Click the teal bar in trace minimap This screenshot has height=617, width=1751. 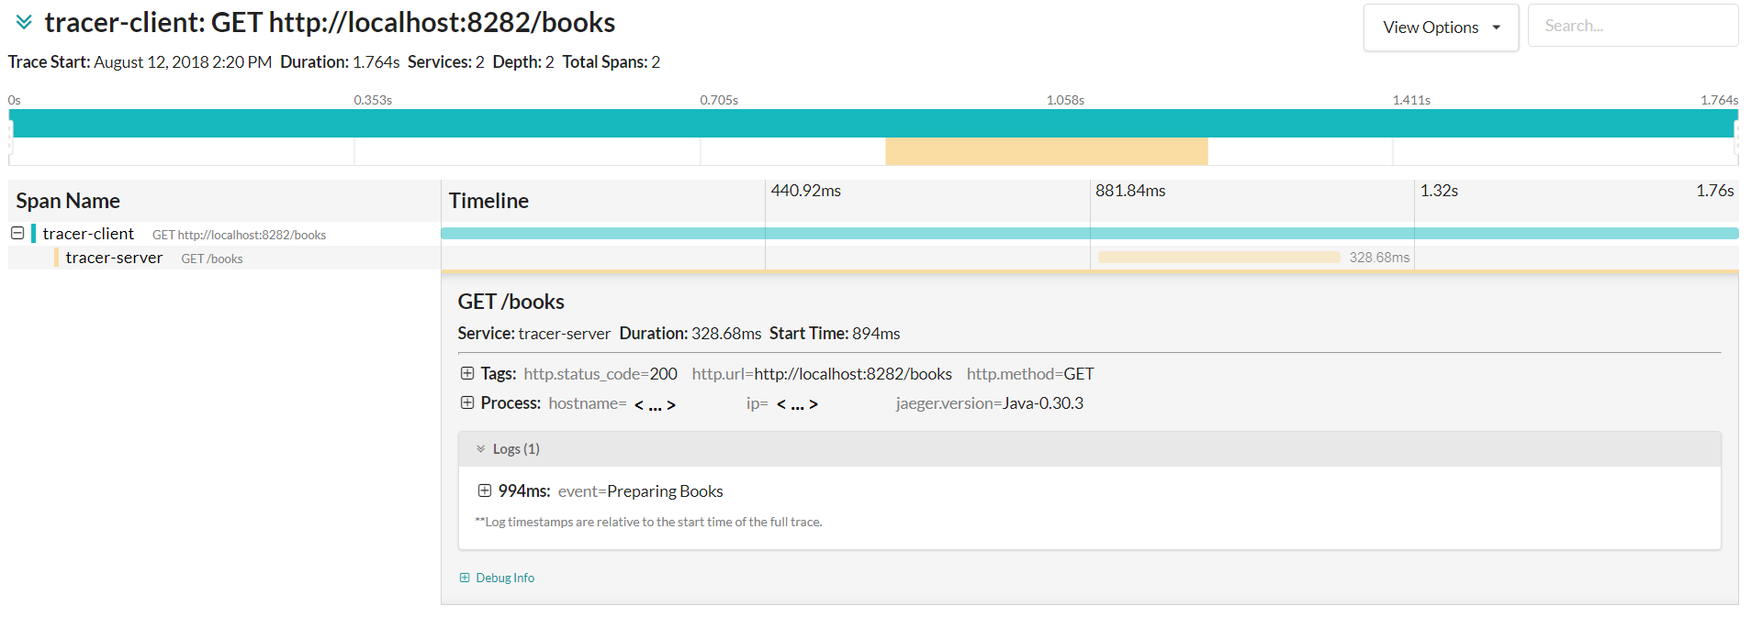click(x=872, y=124)
